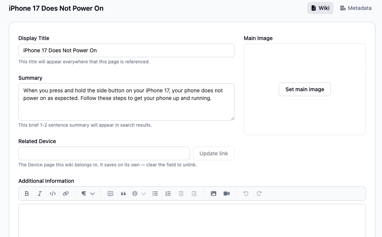Screen dimensions: 382x237
Task: Focus the Display Title input field
Action: [x=126, y=50]
